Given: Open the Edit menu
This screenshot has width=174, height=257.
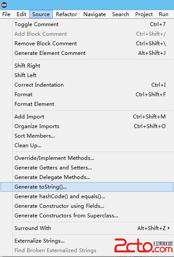Looking at the screenshot, I should coord(21,14).
